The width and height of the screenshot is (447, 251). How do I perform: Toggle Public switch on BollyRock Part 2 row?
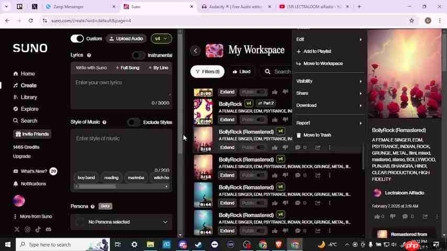253,120
